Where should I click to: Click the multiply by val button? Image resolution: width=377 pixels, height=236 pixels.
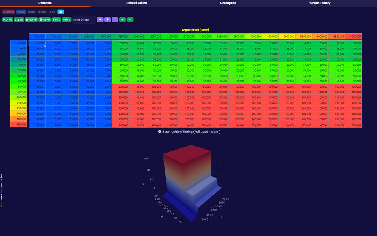[8, 19]
